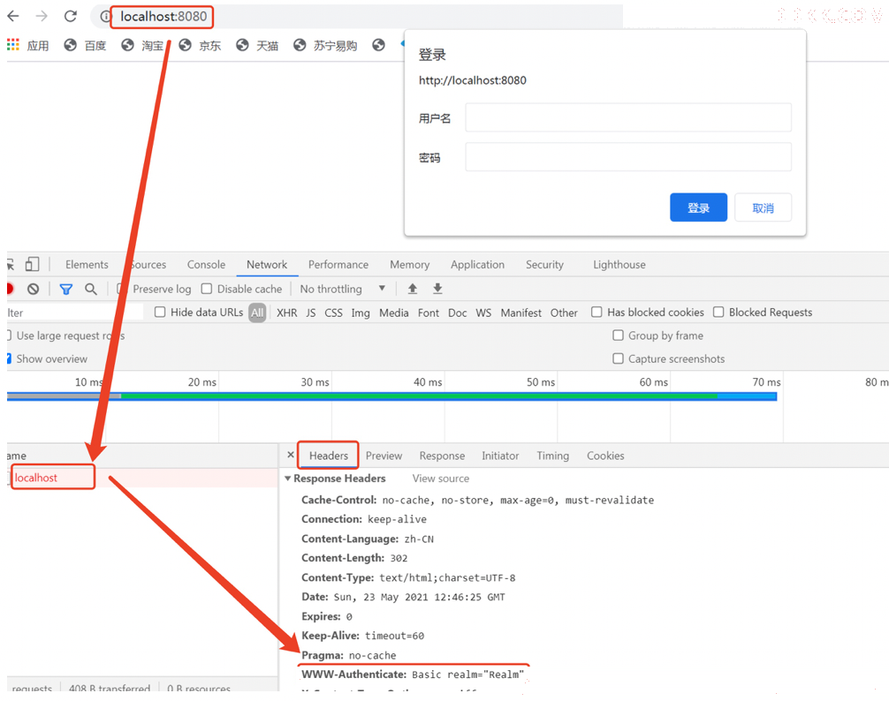Click View source link
This screenshot has height=701, width=889.
(x=441, y=479)
